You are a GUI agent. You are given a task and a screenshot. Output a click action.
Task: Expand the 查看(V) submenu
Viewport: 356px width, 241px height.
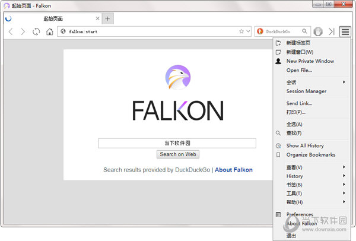[x=311, y=167]
